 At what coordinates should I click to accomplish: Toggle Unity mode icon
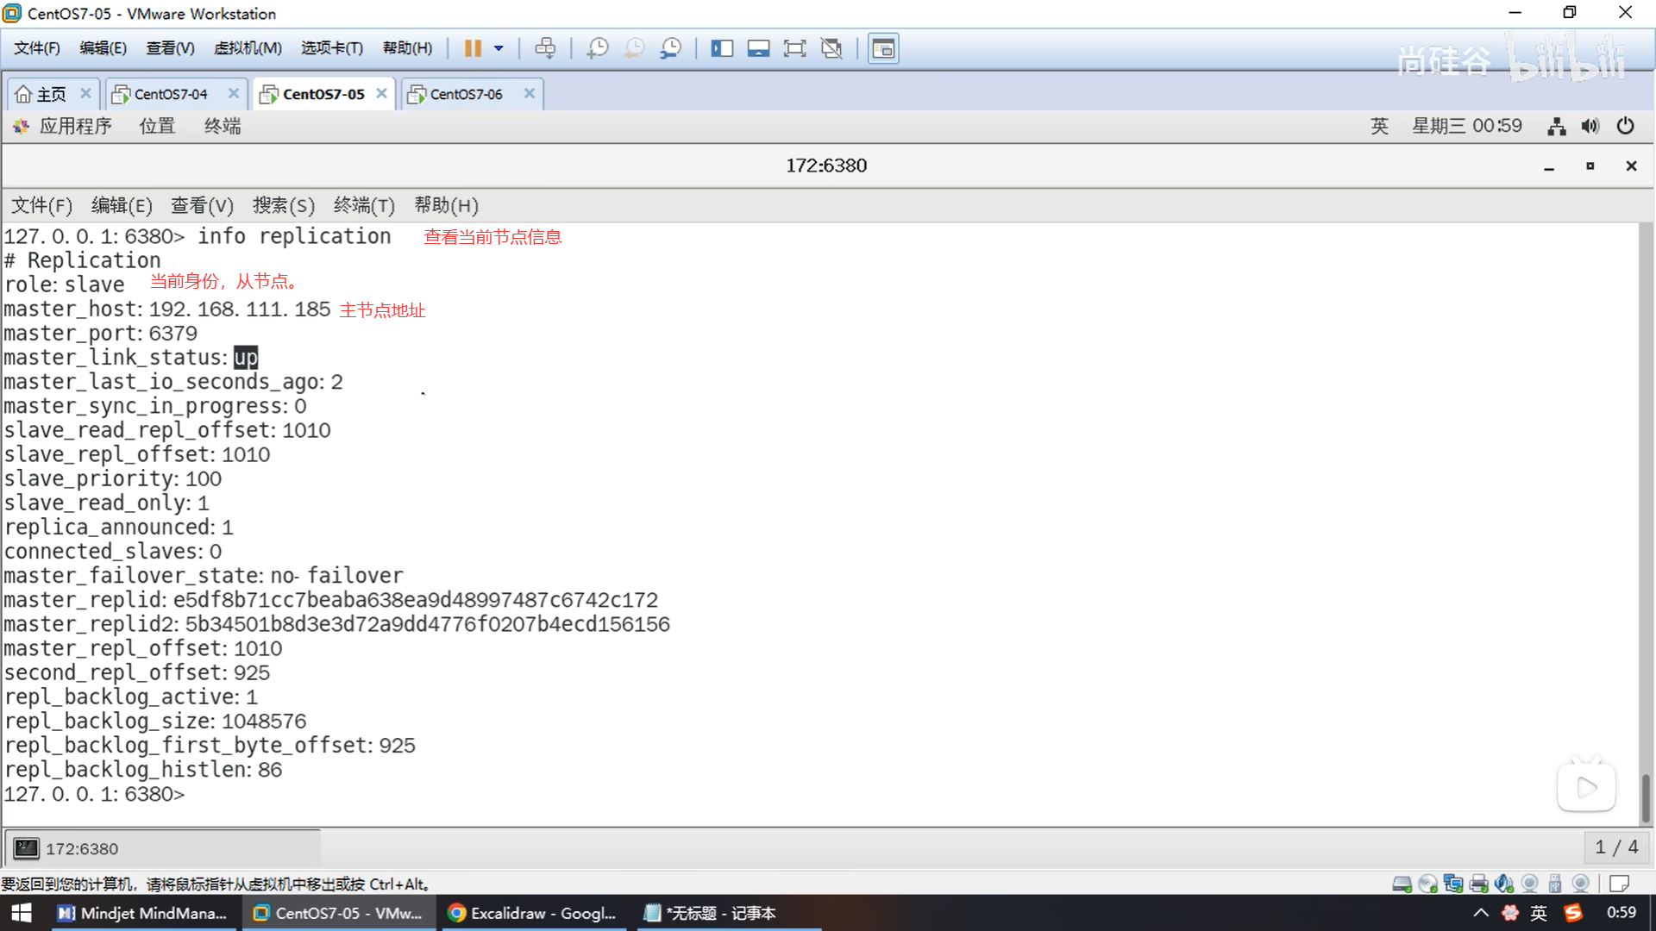tap(831, 48)
